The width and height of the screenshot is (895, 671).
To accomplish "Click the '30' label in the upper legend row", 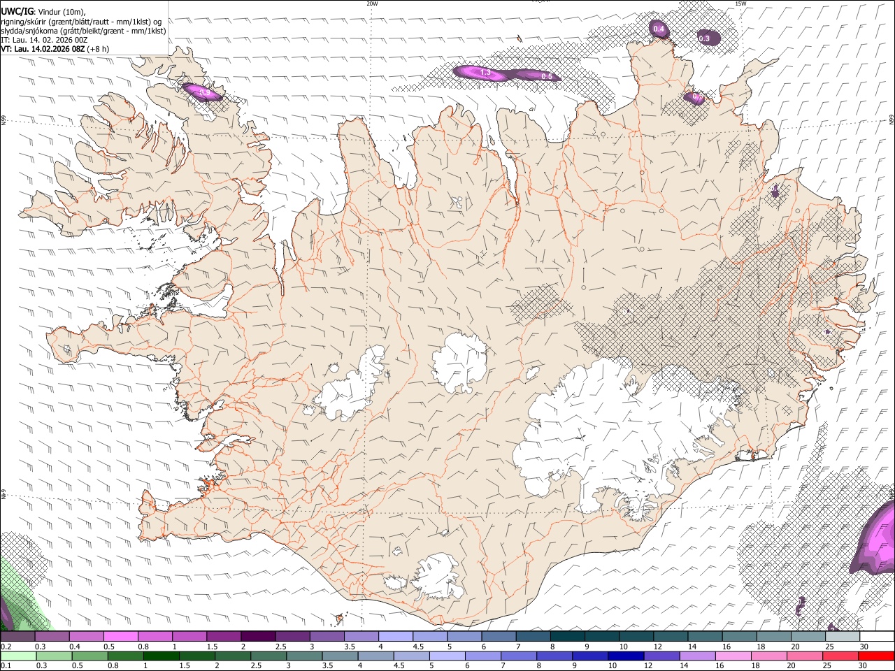I will pyautogui.click(x=864, y=647).
